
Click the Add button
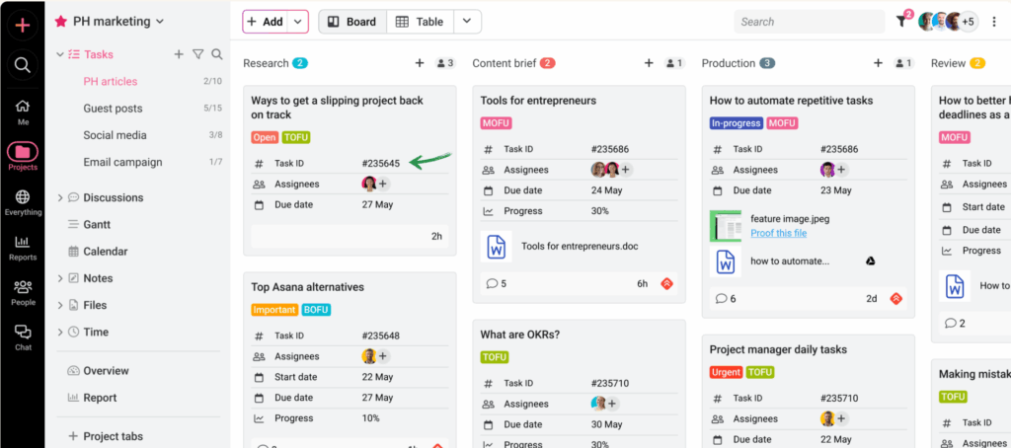point(265,22)
